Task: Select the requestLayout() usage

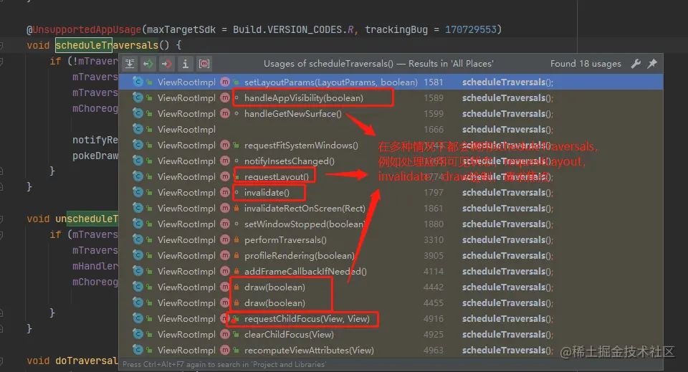Action: (391, 177)
